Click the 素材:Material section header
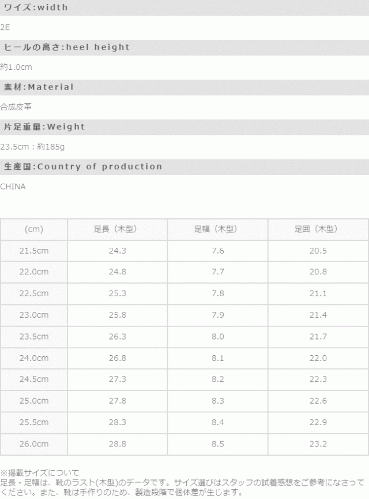 coord(39,87)
